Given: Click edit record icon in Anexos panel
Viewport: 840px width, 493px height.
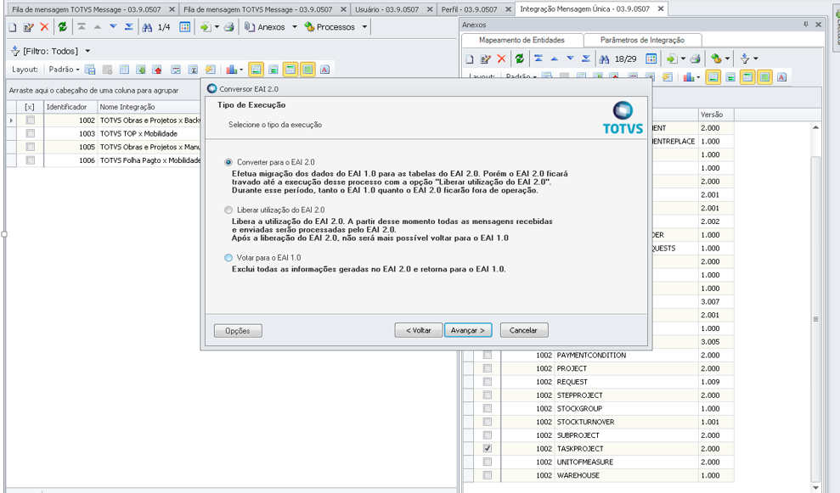Looking at the screenshot, I should [485, 59].
